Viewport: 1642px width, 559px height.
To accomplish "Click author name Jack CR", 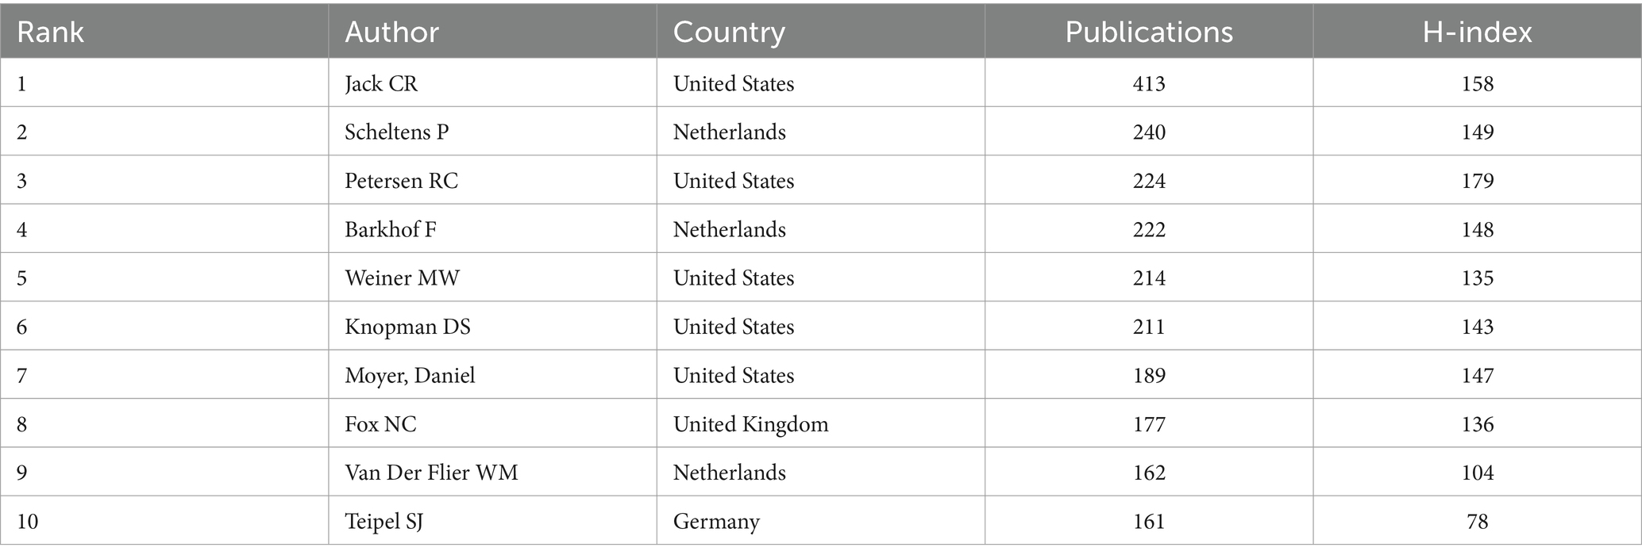I will pyautogui.click(x=381, y=83).
